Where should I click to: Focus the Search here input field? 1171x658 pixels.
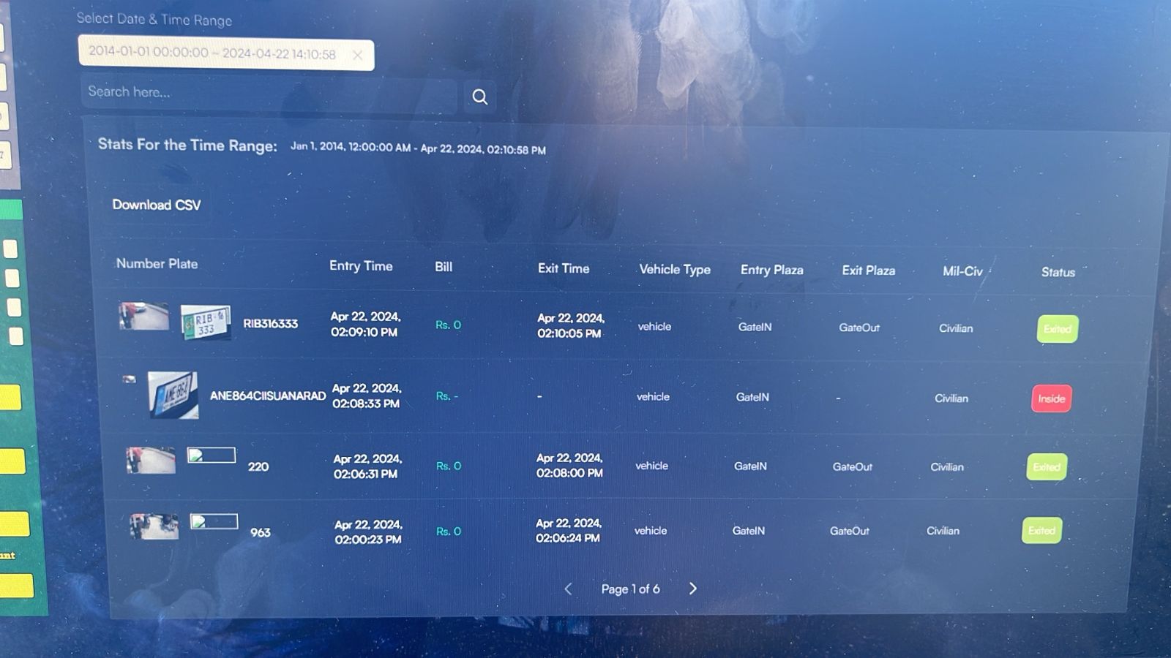(x=267, y=93)
